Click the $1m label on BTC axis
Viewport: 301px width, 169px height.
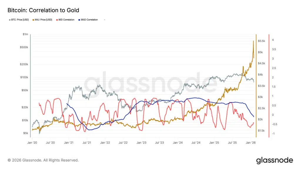[x=25, y=35]
